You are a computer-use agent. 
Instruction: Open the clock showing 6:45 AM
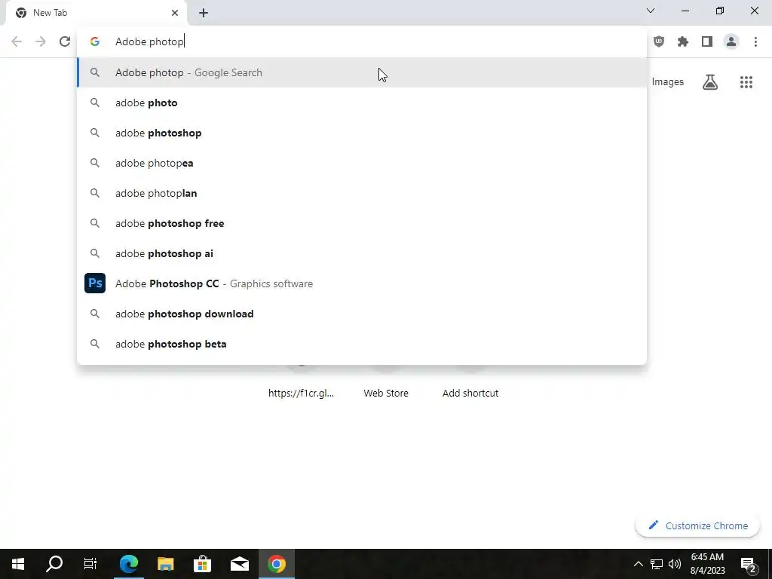coord(707,564)
